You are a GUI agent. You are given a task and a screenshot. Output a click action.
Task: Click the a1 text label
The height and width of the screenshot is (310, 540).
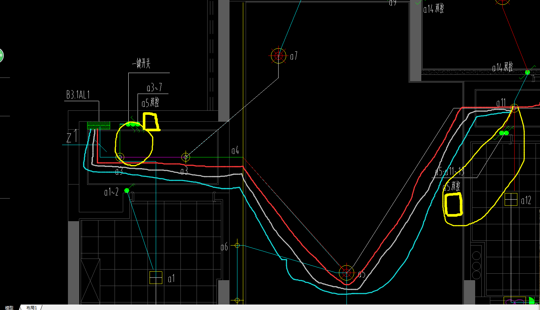(x=171, y=278)
